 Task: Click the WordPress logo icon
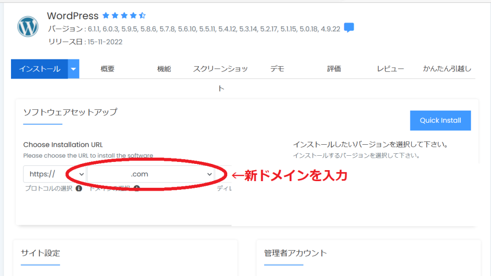coord(28,27)
